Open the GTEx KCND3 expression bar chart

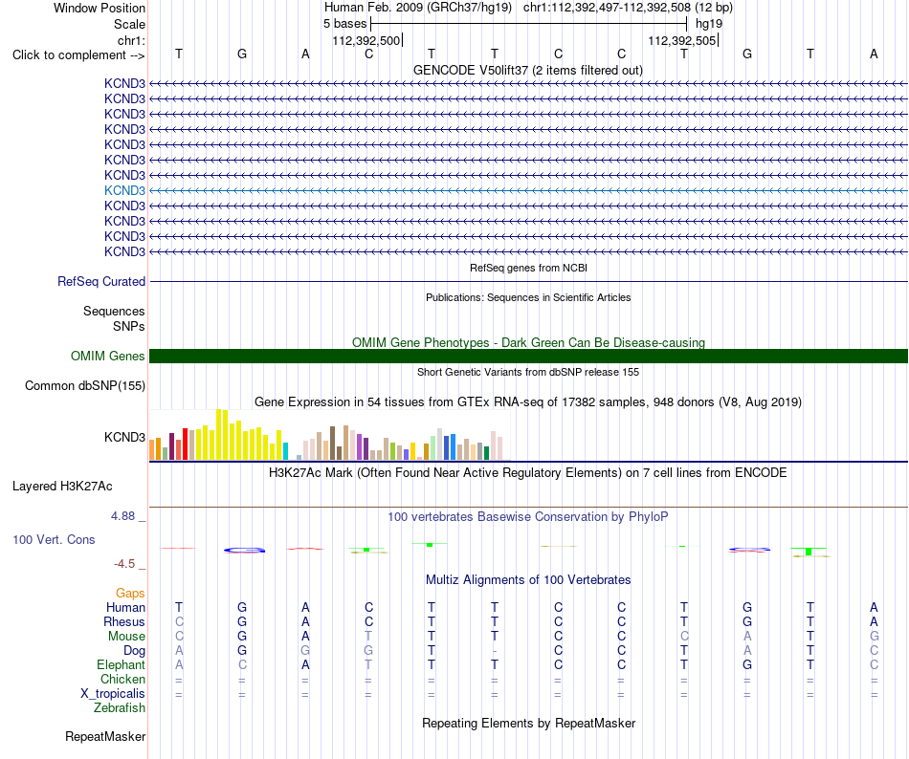pyautogui.click(x=329, y=435)
